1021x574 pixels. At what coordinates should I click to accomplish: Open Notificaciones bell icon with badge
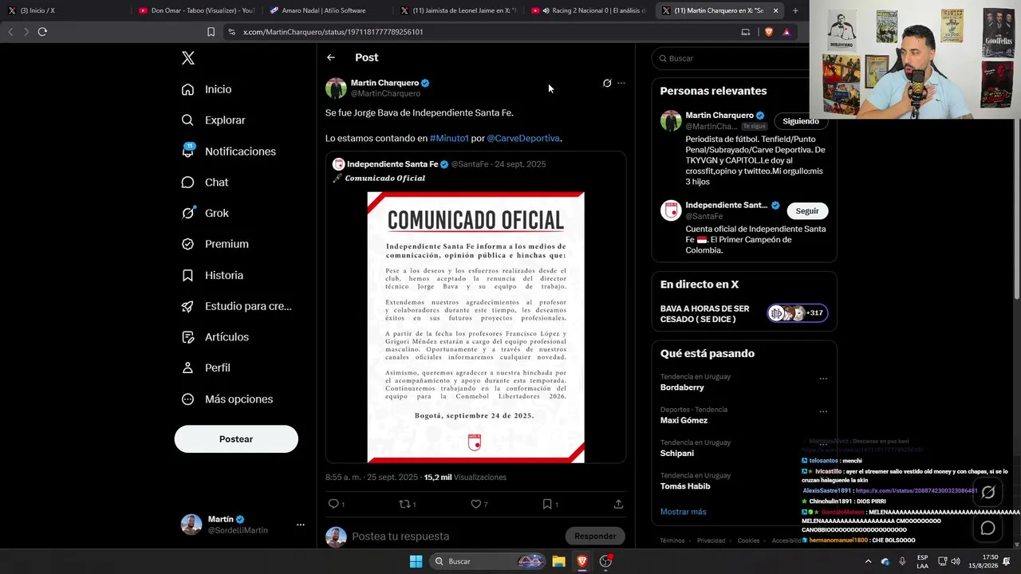187,151
